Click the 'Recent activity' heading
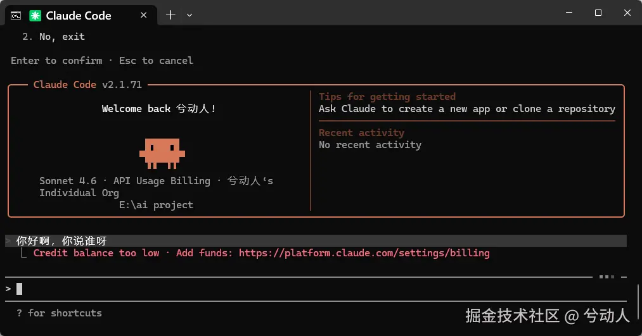Image resolution: width=642 pixels, height=336 pixels. point(361,133)
